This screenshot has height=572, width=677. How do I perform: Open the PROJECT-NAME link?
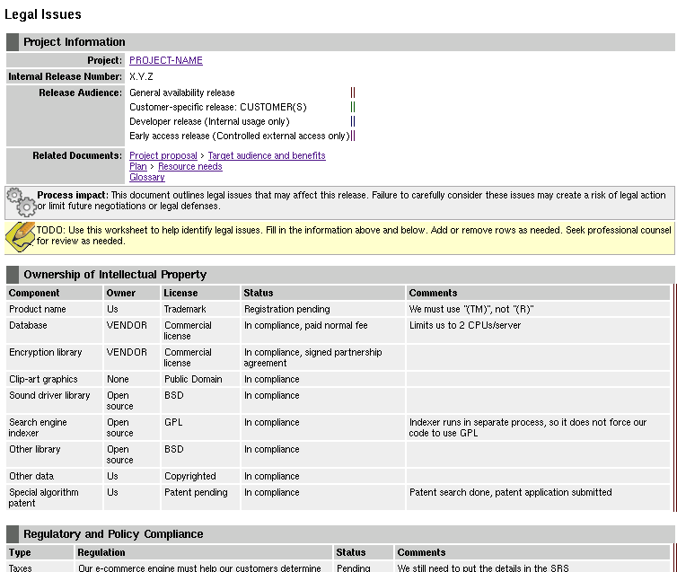point(166,60)
